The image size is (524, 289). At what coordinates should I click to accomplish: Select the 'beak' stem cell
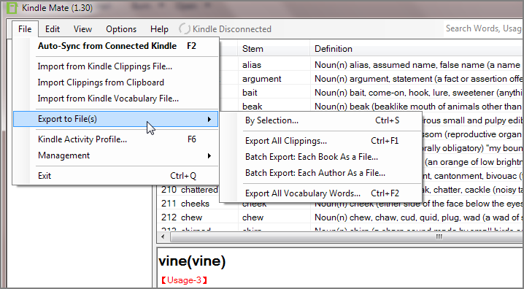pyautogui.click(x=274, y=107)
